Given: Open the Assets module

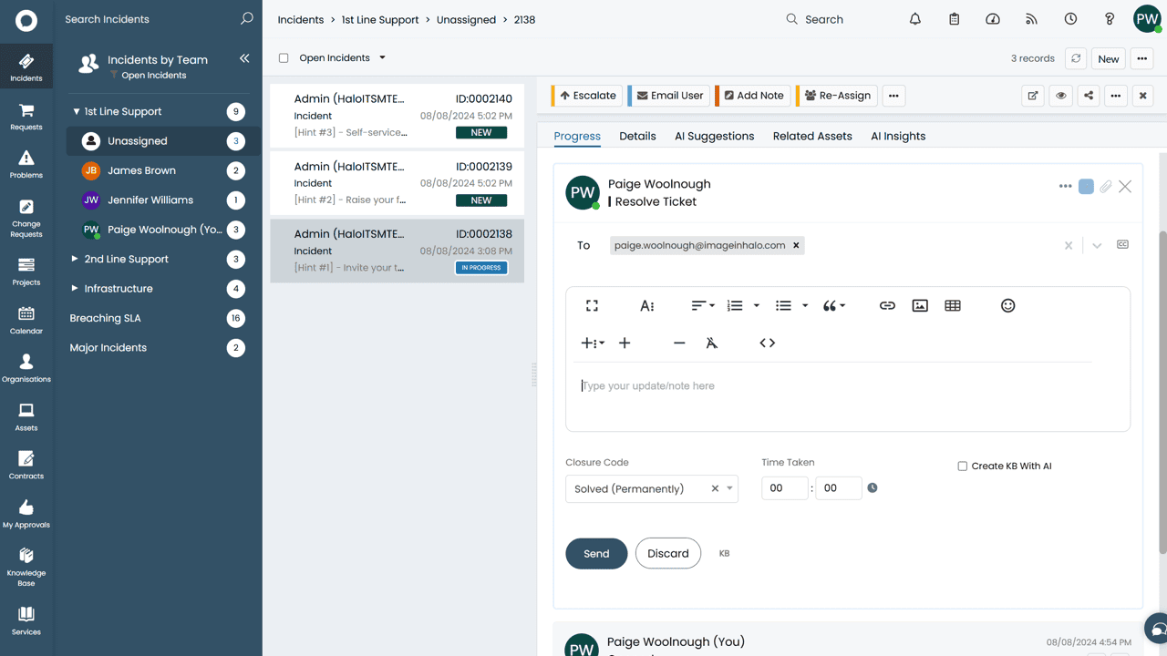Looking at the screenshot, I should [x=26, y=416].
